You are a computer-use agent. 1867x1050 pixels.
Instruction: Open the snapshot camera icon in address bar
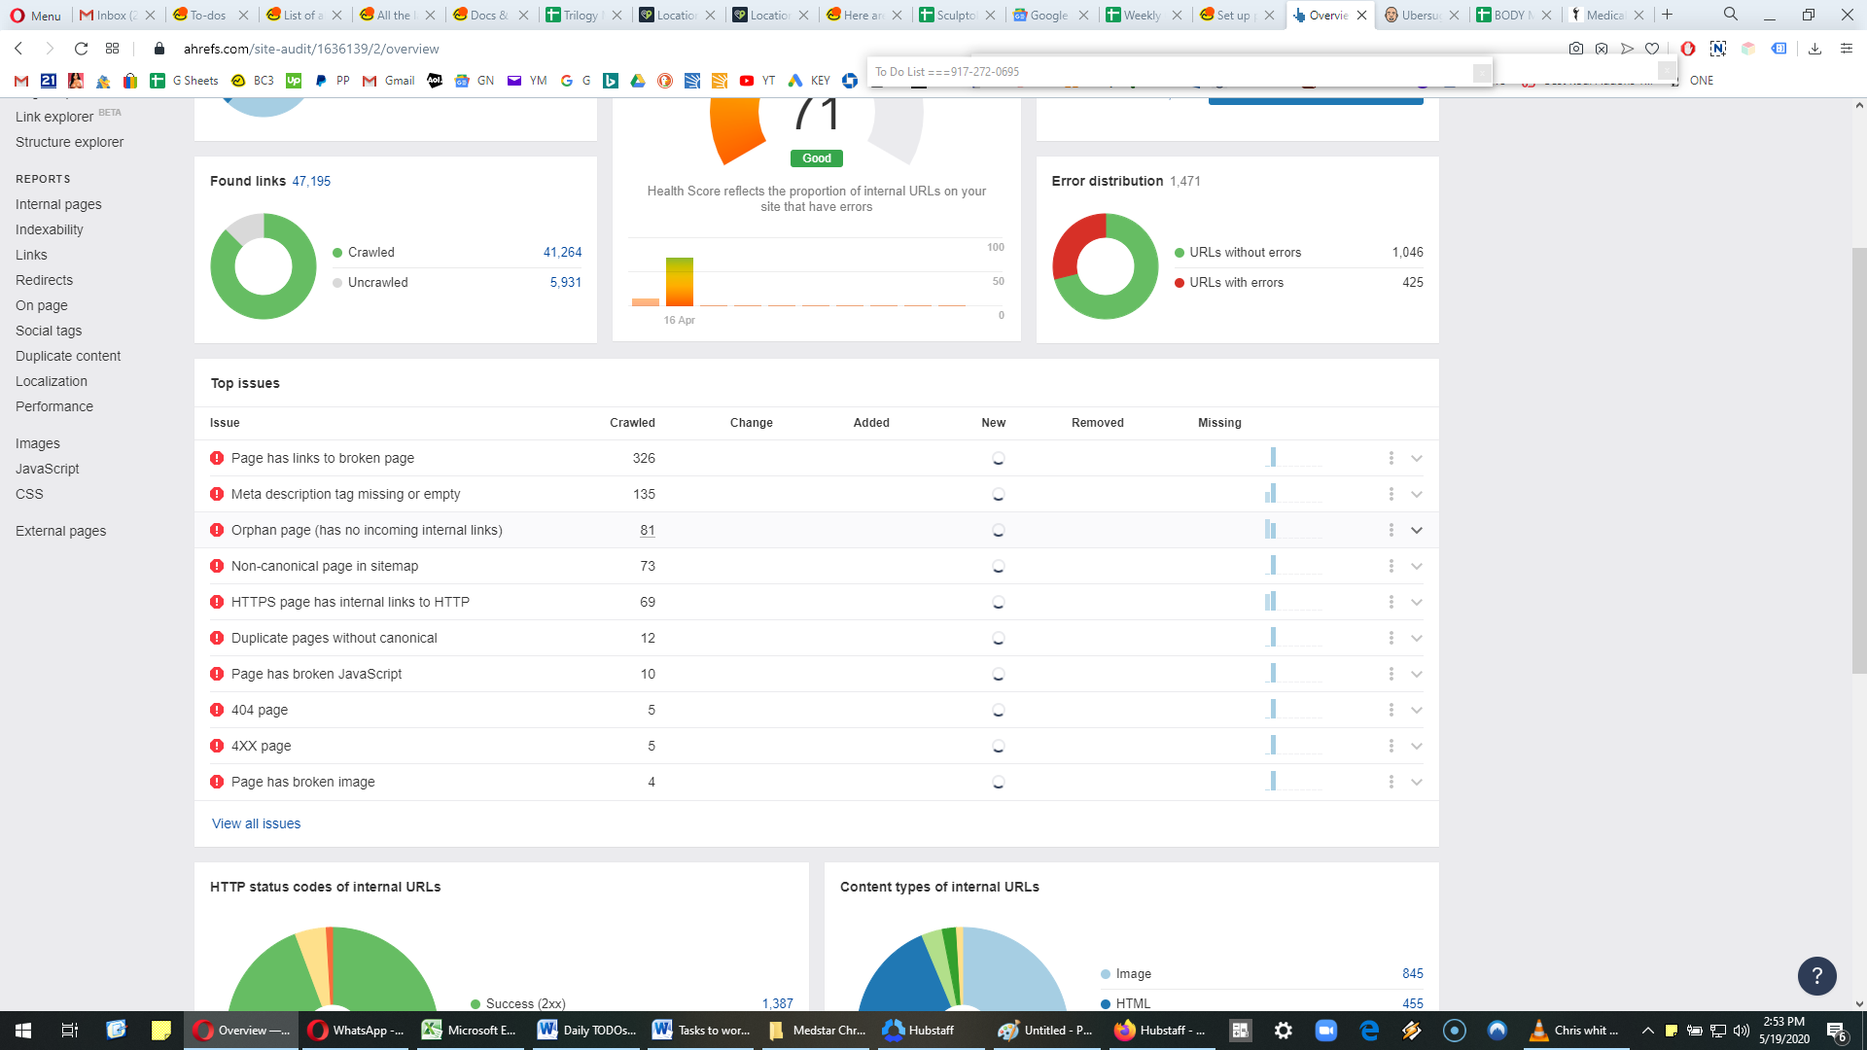click(x=1576, y=49)
